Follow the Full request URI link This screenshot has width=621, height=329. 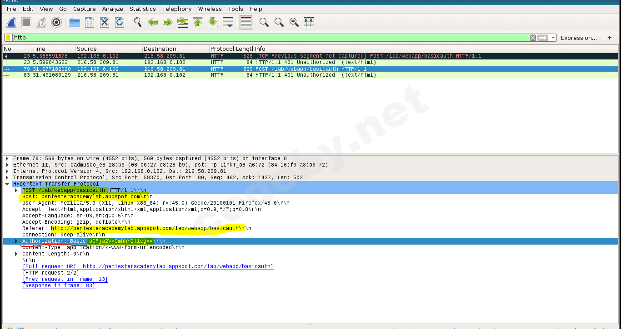[148, 267]
